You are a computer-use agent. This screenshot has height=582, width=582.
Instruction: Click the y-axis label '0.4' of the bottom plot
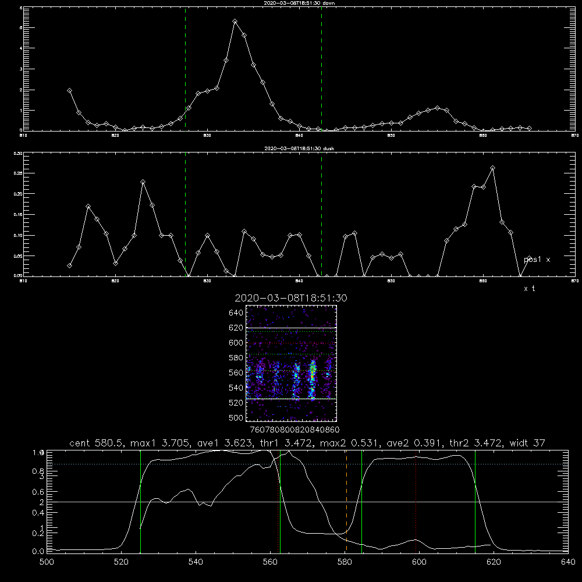coord(38,513)
